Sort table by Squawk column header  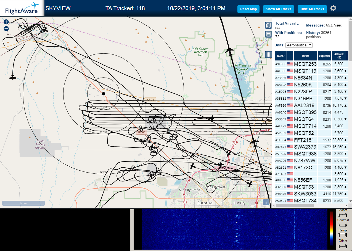point(324,56)
